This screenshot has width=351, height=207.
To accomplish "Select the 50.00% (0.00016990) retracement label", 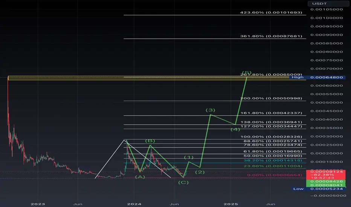I will click(273, 156).
